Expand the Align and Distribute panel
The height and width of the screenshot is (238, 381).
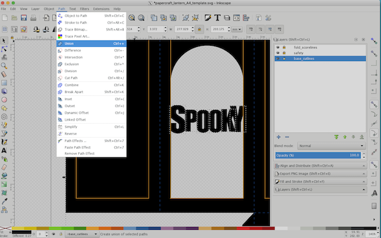tap(320, 166)
